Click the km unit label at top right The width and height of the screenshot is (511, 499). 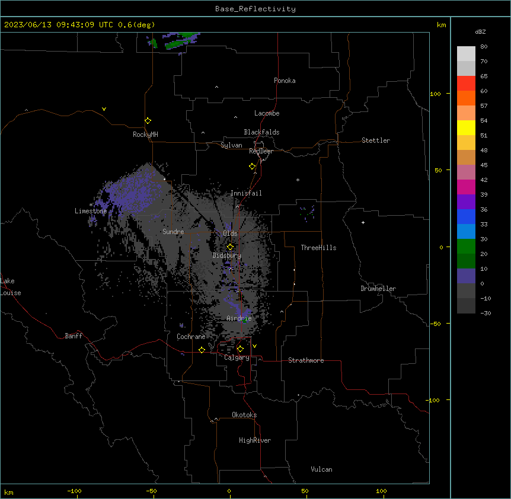pyautogui.click(x=441, y=25)
